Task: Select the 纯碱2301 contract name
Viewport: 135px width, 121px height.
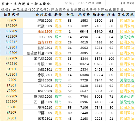Action: point(45,70)
